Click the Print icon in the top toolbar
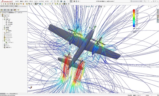The image size is (159, 96). [x=64, y=1]
